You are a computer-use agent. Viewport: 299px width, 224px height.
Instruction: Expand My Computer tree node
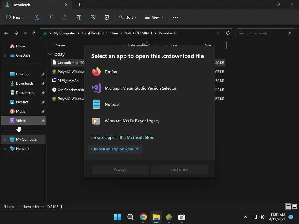point(5,139)
